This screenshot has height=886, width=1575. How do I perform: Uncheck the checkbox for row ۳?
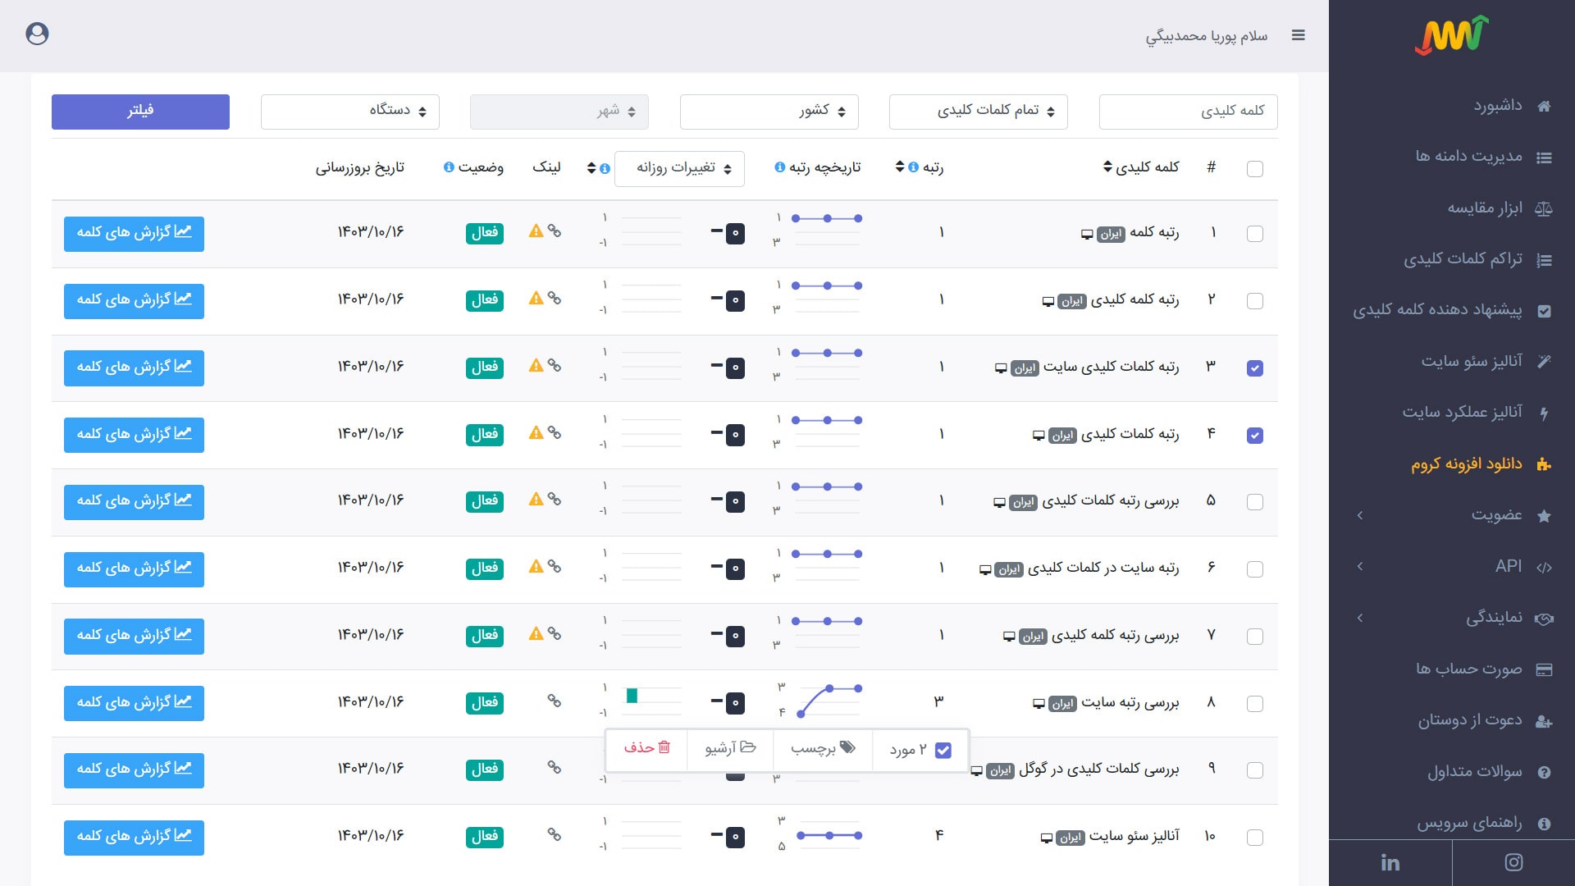coord(1254,368)
